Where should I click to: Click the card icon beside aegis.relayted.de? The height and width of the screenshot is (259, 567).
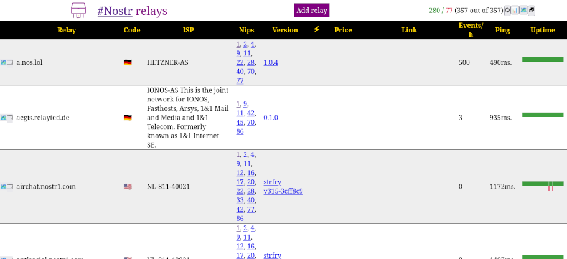(x=10, y=118)
